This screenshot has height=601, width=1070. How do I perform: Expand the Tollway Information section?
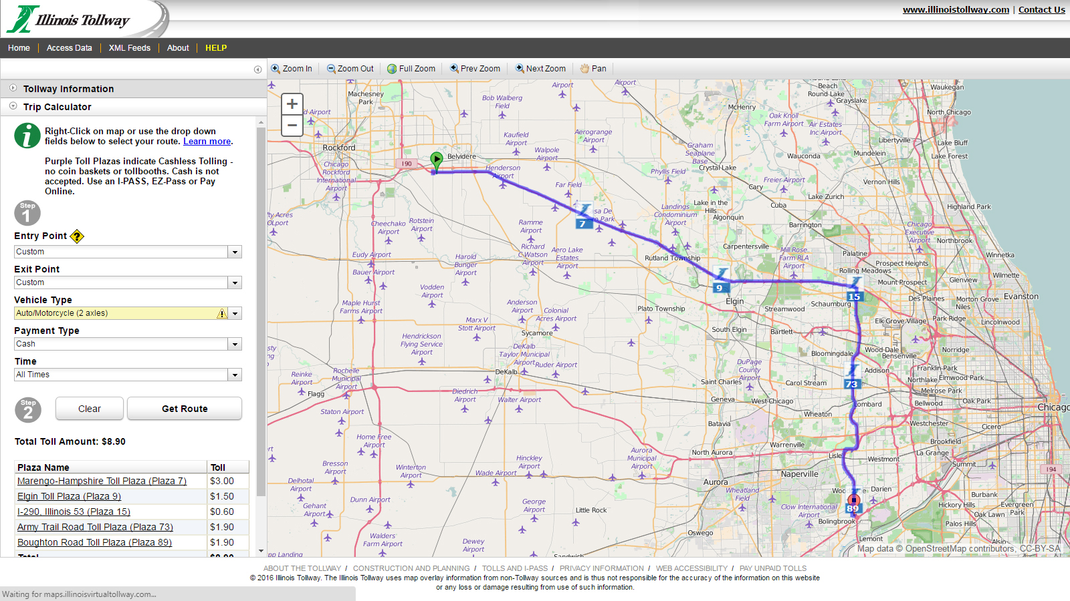click(68, 89)
